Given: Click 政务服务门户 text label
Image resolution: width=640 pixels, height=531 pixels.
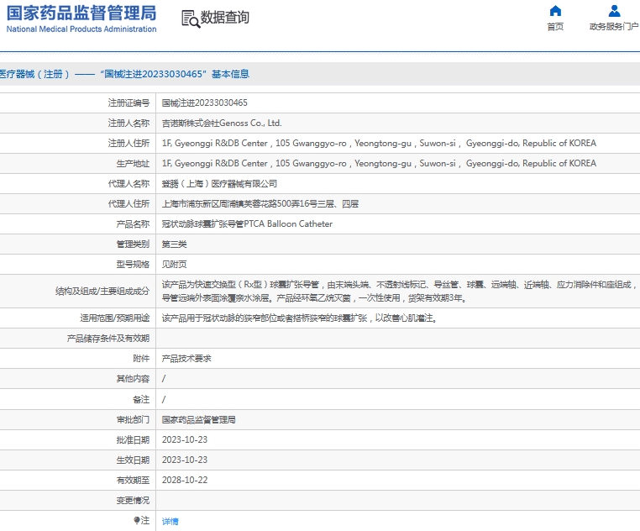Looking at the screenshot, I should [x=614, y=27].
